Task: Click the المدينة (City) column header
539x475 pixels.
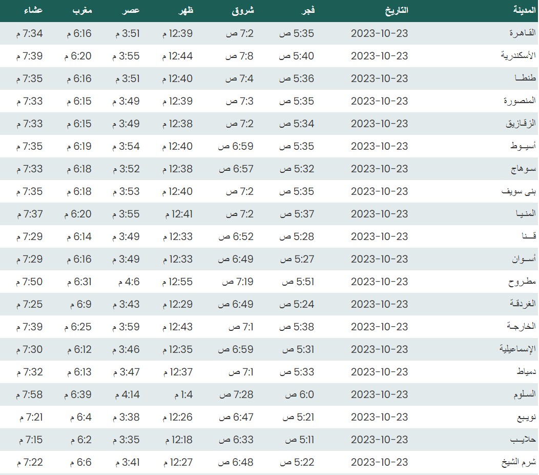Action: pyautogui.click(x=523, y=11)
